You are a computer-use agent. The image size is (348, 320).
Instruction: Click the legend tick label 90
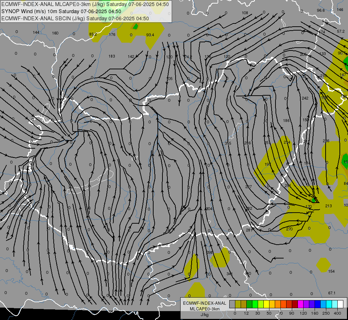[x=291, y=313]
